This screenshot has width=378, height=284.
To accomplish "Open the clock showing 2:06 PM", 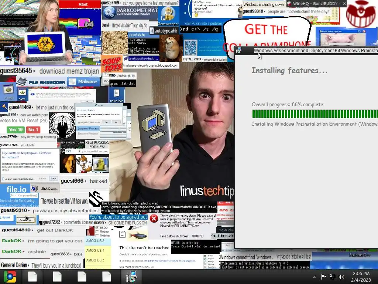I will point(361,277).
